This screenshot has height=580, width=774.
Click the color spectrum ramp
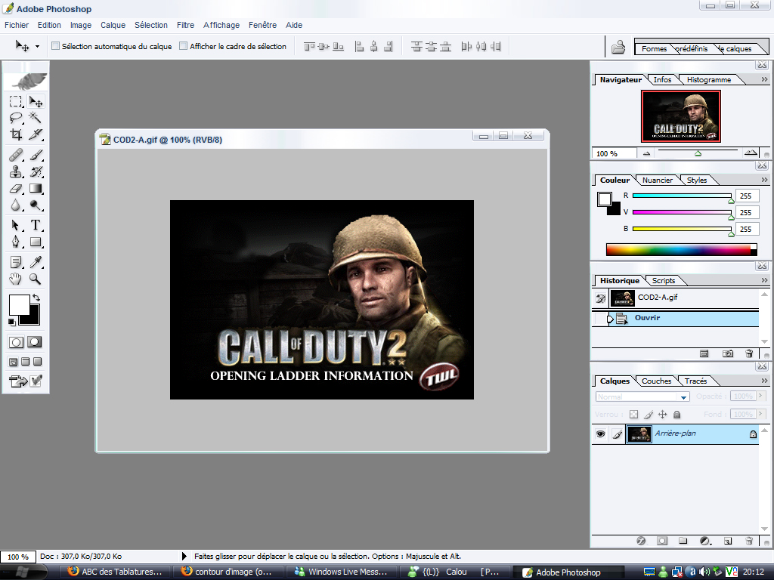click(681, 249)
